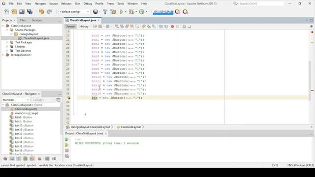Open the Profile Project dropdown arrow
Image resolution: width=315 pixels, height=177 pixels.
tap(146, 12)
